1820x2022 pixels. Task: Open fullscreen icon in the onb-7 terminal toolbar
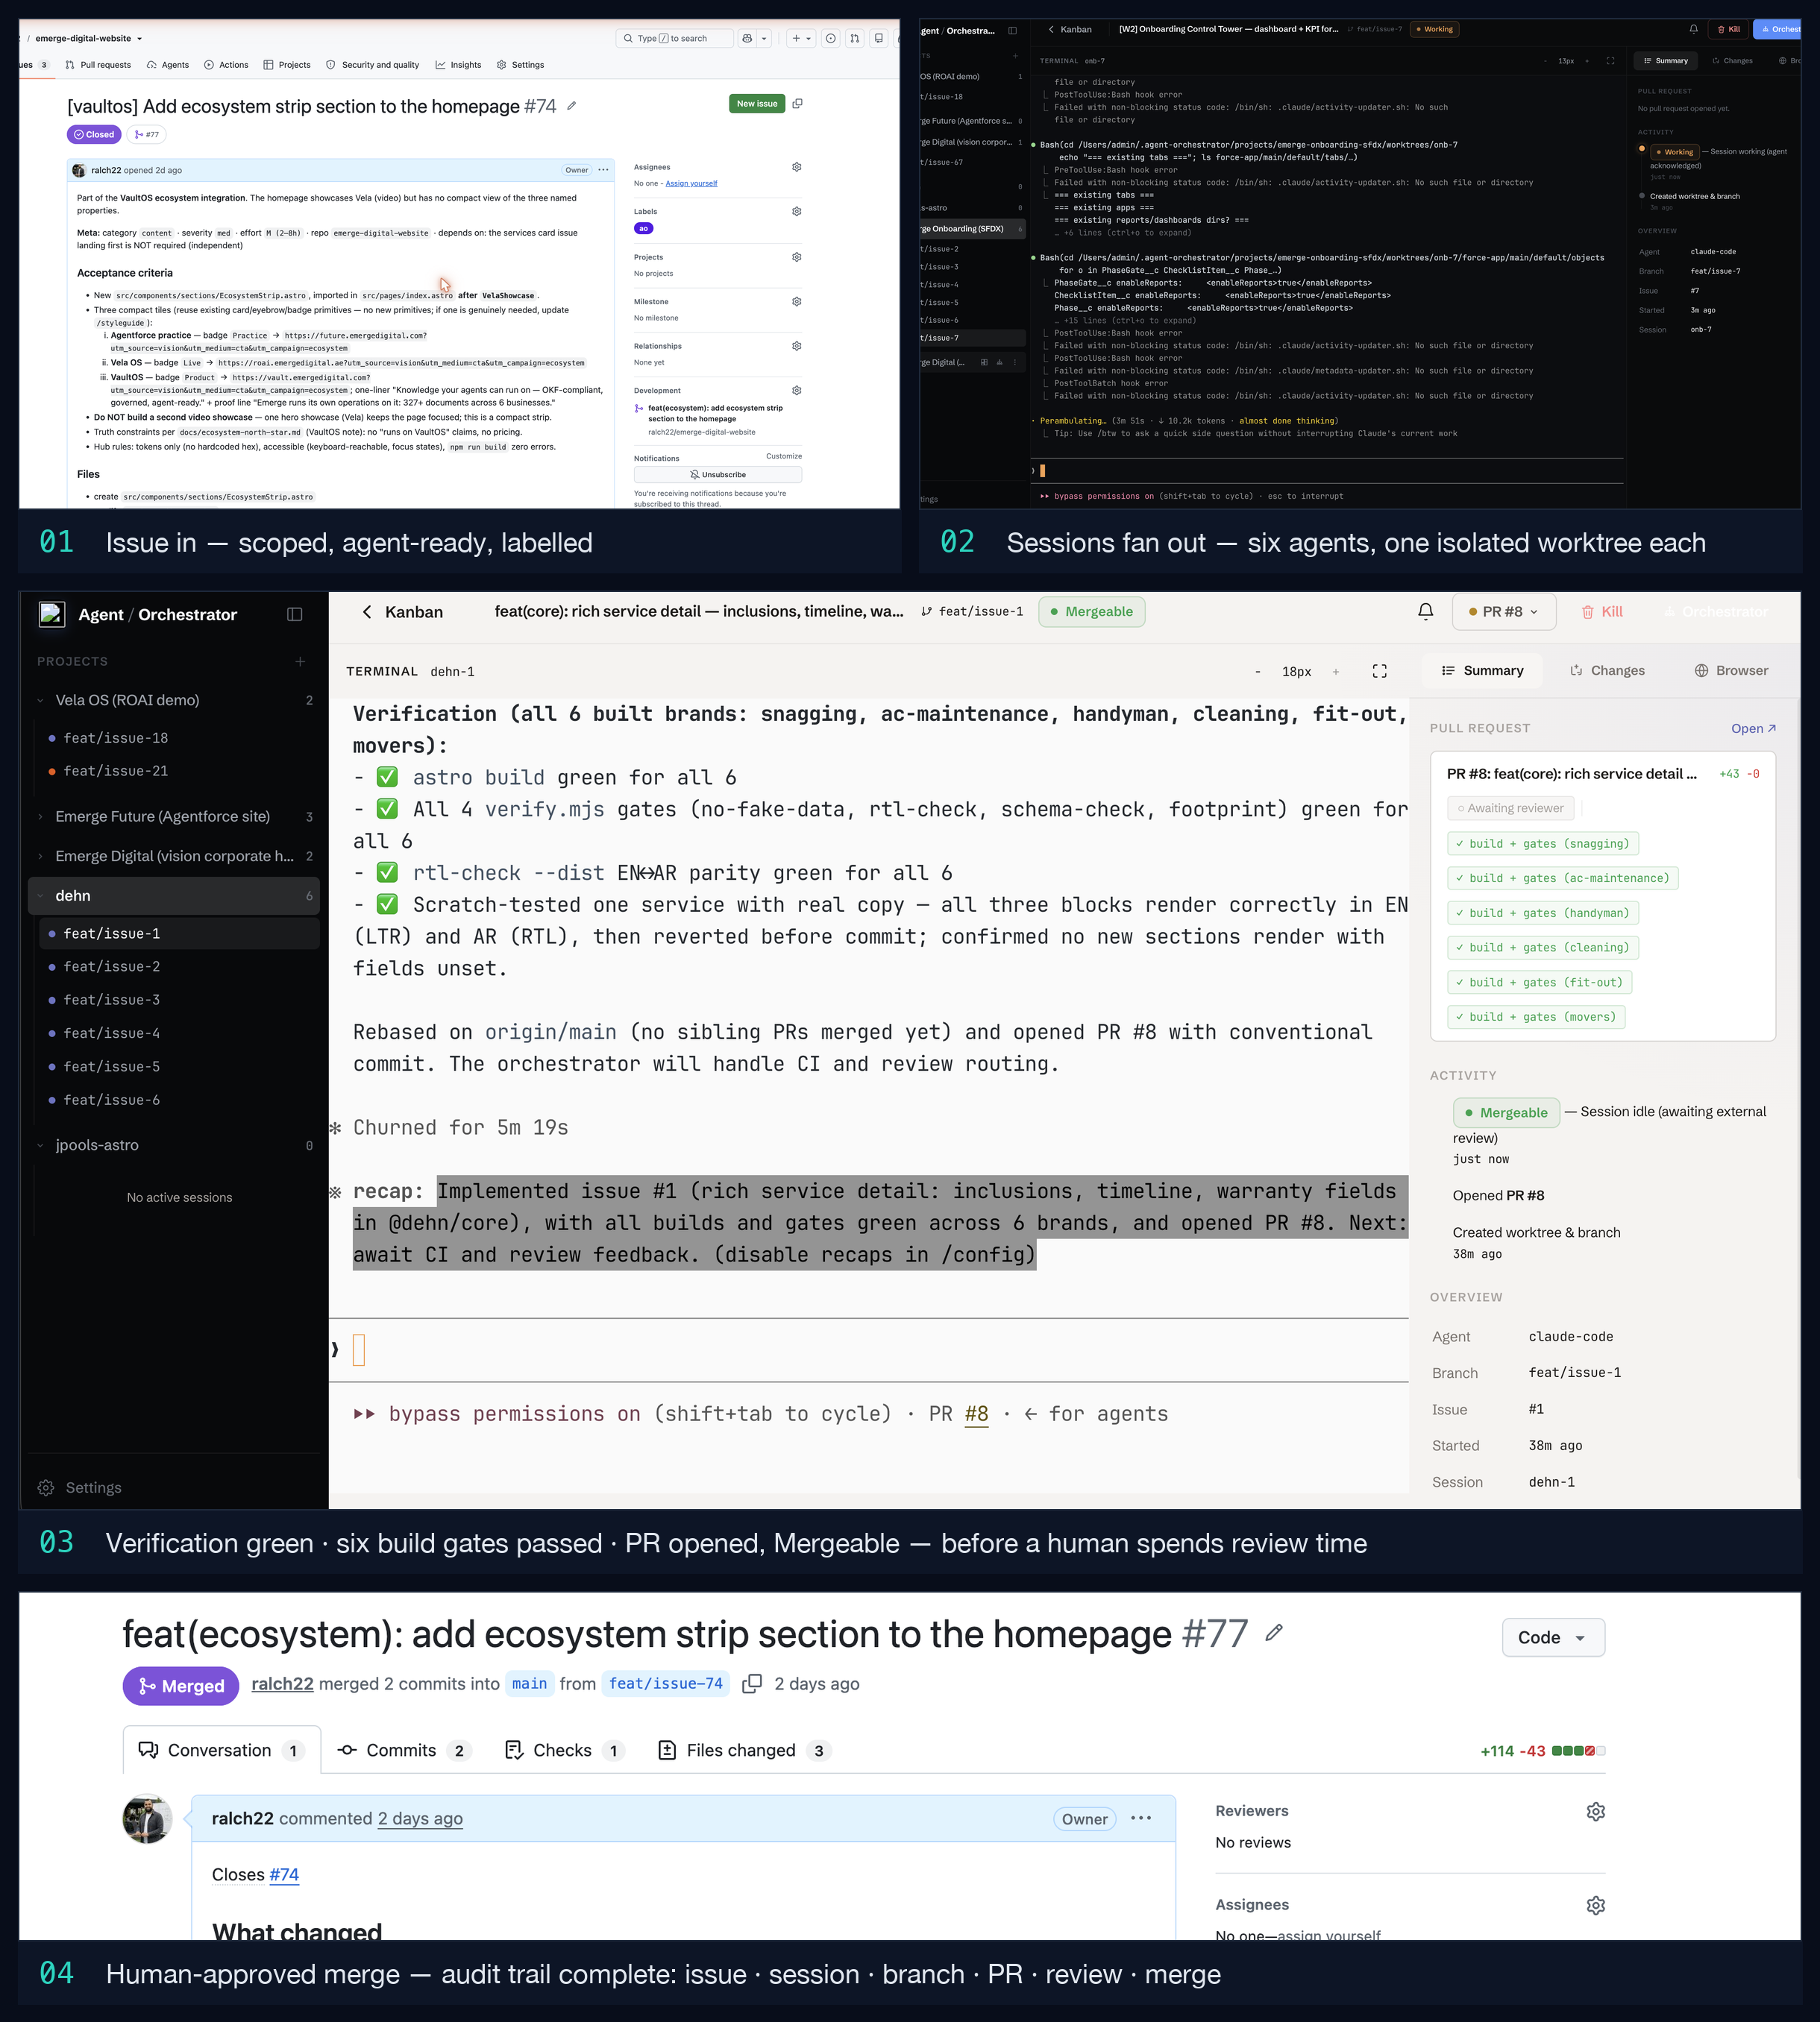tap(1610, 61)
